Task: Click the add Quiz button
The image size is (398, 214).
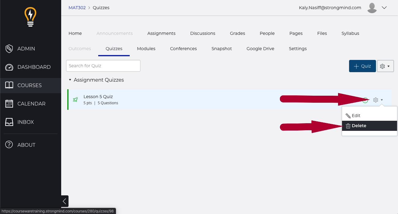Action: pos(362,66)
